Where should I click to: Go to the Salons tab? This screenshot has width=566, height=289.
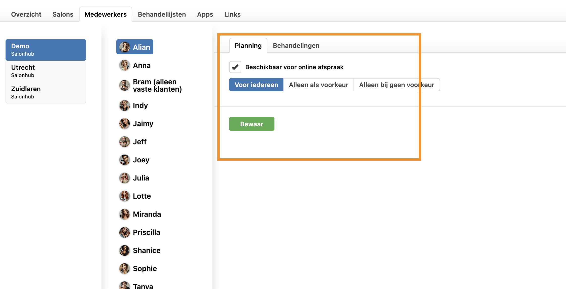coord(63,14)
